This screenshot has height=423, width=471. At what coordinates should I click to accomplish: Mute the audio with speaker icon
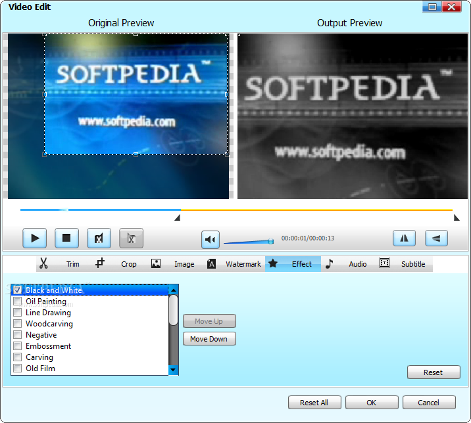(211, 239)
